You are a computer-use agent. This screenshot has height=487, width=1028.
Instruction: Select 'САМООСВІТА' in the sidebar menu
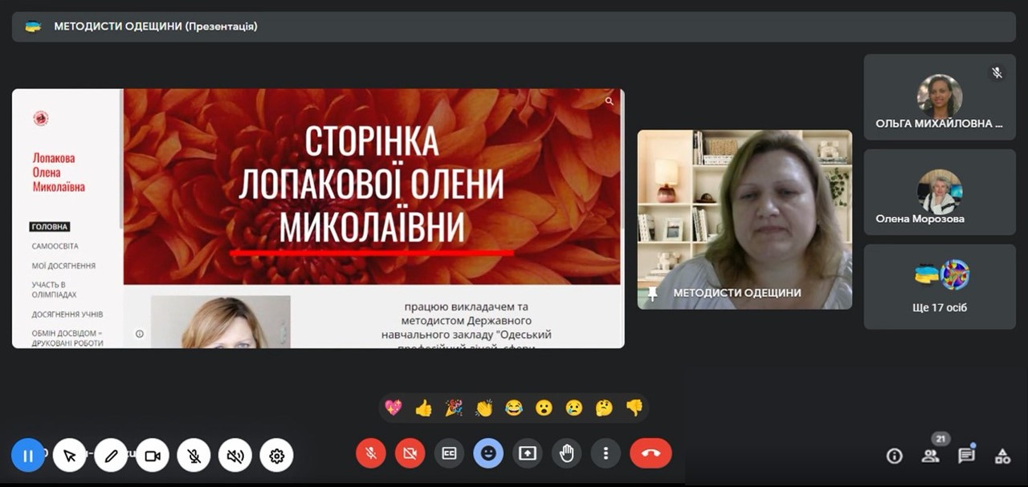(x=55, y=246)
